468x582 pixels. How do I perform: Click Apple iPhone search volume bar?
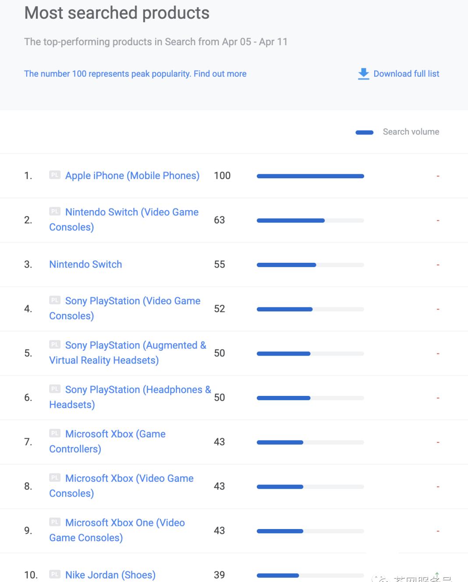coord(310,176)
